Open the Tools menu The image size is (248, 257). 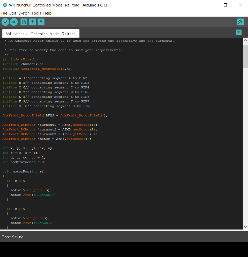36,13
